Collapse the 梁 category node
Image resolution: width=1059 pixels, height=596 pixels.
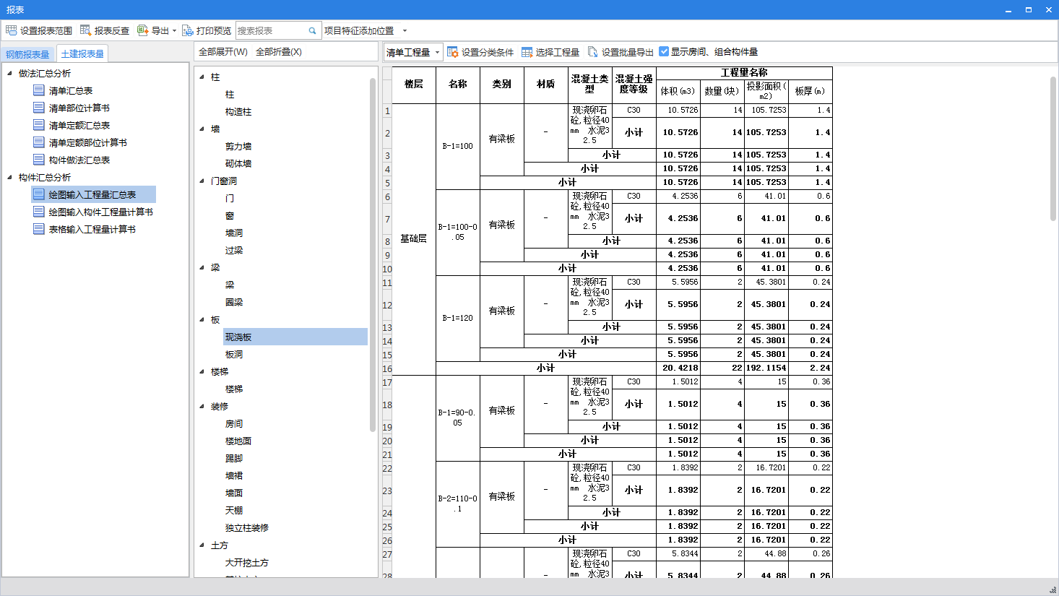pos(202,267)
